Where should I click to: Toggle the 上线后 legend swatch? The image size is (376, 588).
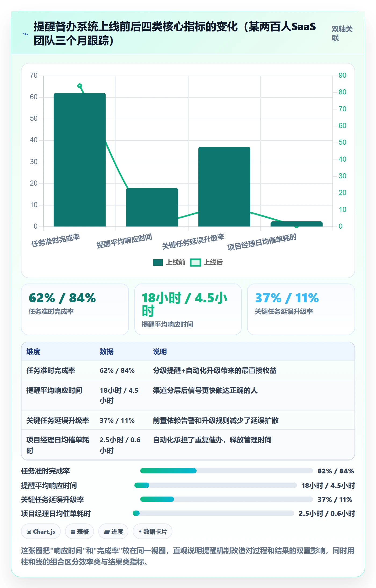tap(195, 263)
